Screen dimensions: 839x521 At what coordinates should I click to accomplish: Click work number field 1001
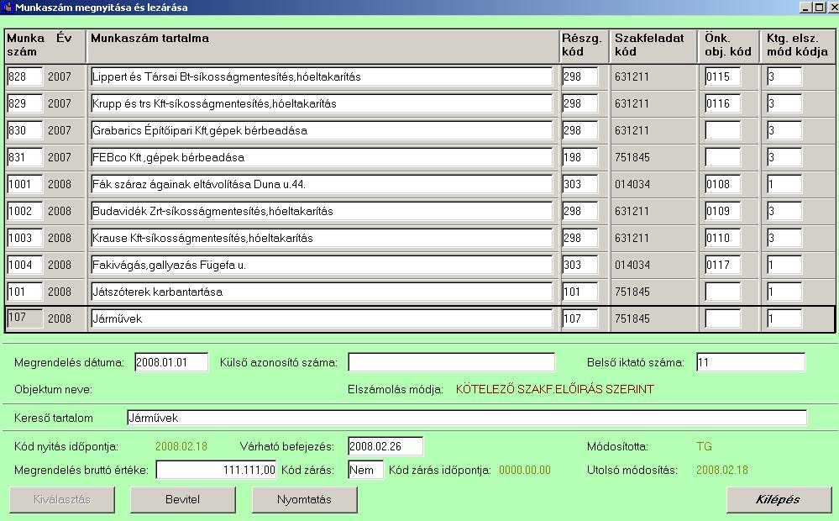[x=24, y=184]
